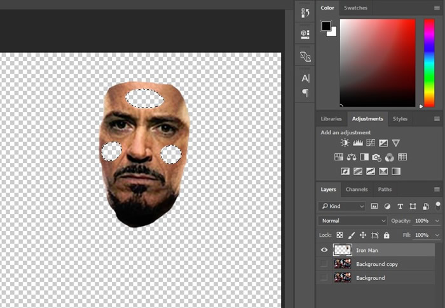Lock image pixels with brush icon
Screen dimensions: 445x308
point(351,235)
